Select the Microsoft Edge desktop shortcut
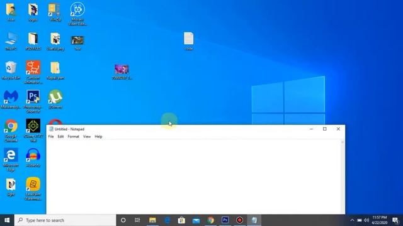Image resolution: width=403 pixels, height=226 pixels. (x=11, y=160)
